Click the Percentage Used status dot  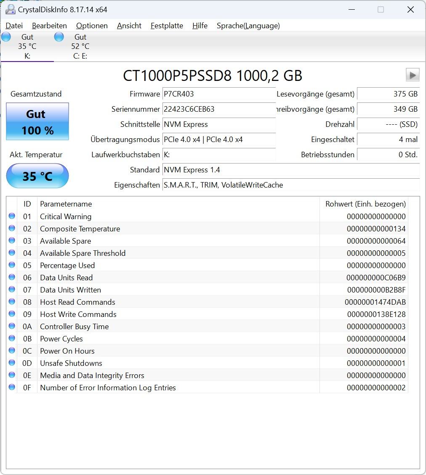point(12,265)
